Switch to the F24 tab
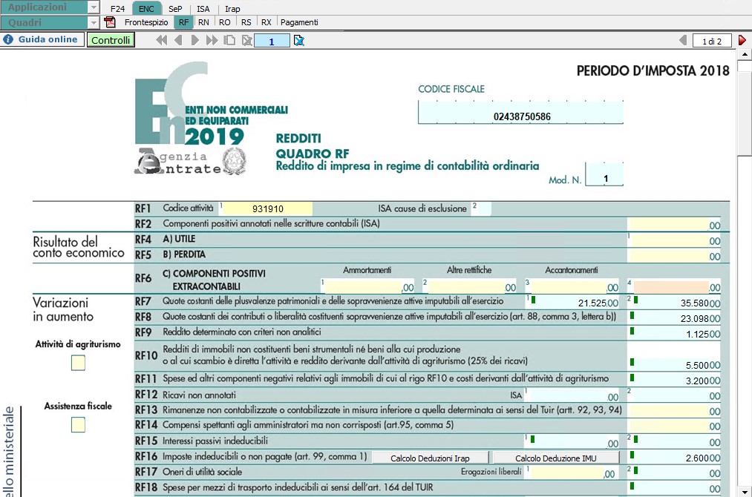The image size is (752, 497). (117, 9)
